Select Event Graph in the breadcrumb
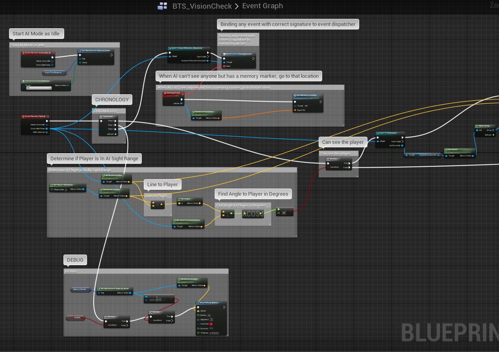 262,6
